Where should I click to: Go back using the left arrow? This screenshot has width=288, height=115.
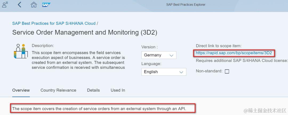tap(19, 5)
